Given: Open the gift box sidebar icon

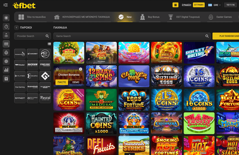Looking at the screenshot, I should [6, 79].
